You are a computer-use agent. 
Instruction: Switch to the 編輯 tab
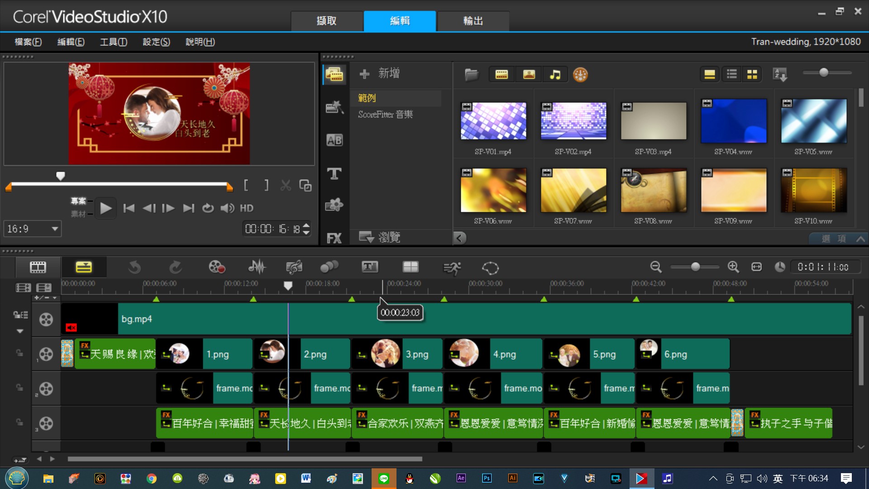tap(400, 21)
